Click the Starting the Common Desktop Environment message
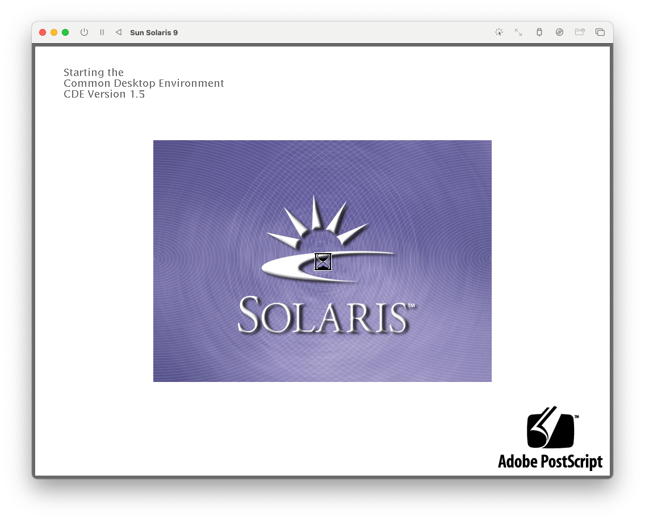The height and width of the screenshot is (521, 645). pos(144,83)
